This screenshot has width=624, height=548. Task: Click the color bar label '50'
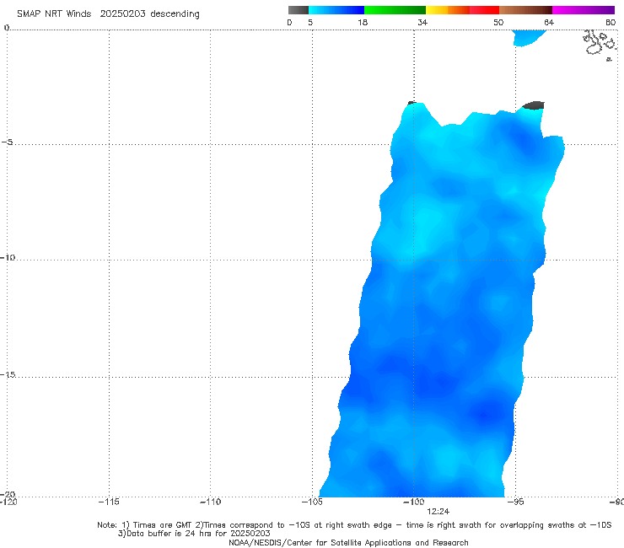tap(498, 23)
